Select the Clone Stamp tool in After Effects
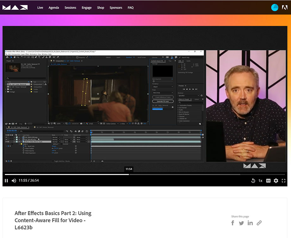This screenshot has width=291, height=238. (46, 57)
